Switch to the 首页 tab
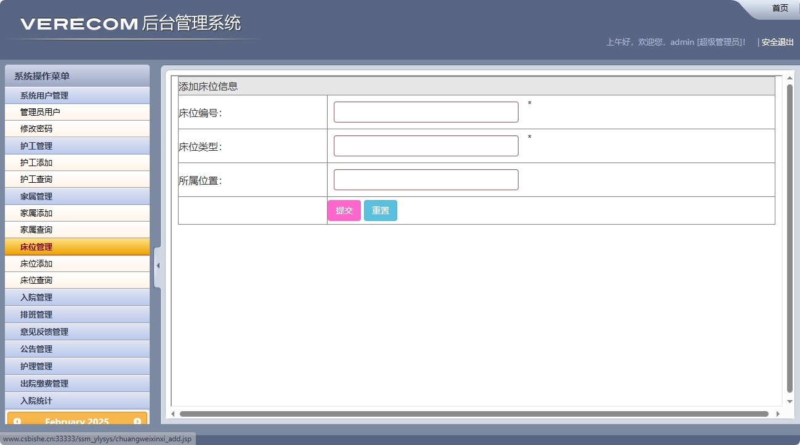Screen dimensions: 800x445 (780, 8)
